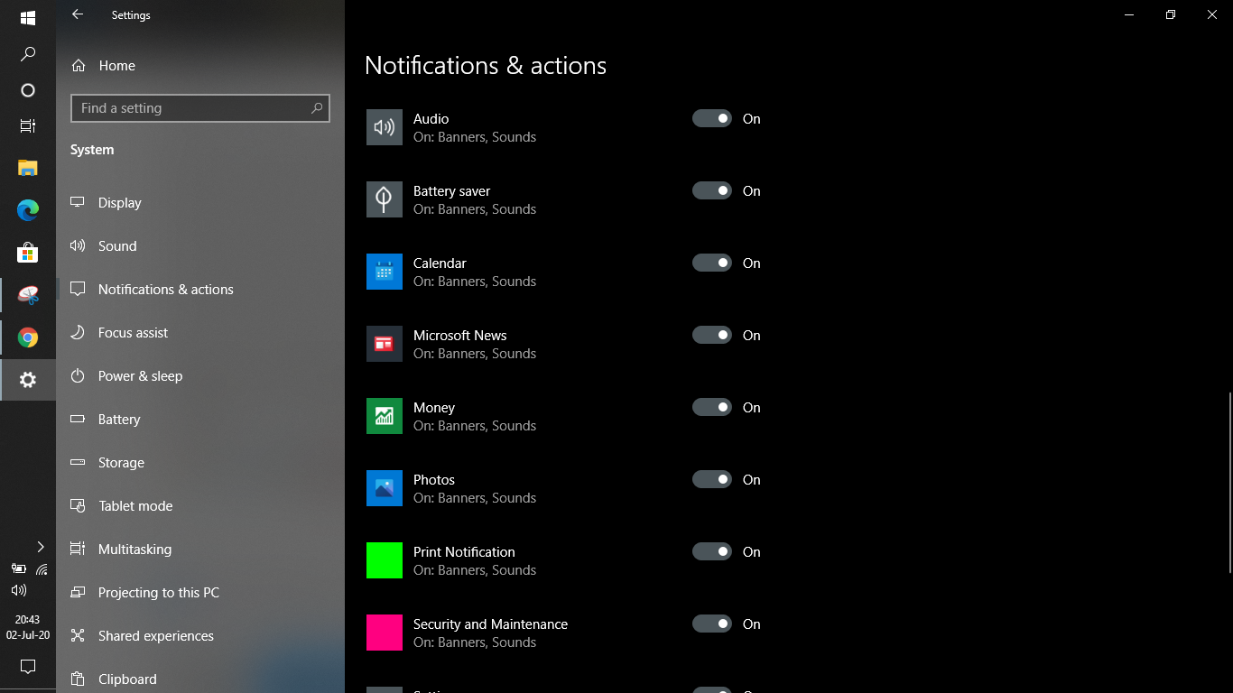Open Display settings in sidebar
Image resolution: width=1233 pixels, height=693 pixels.
click(x=200, y=203)
